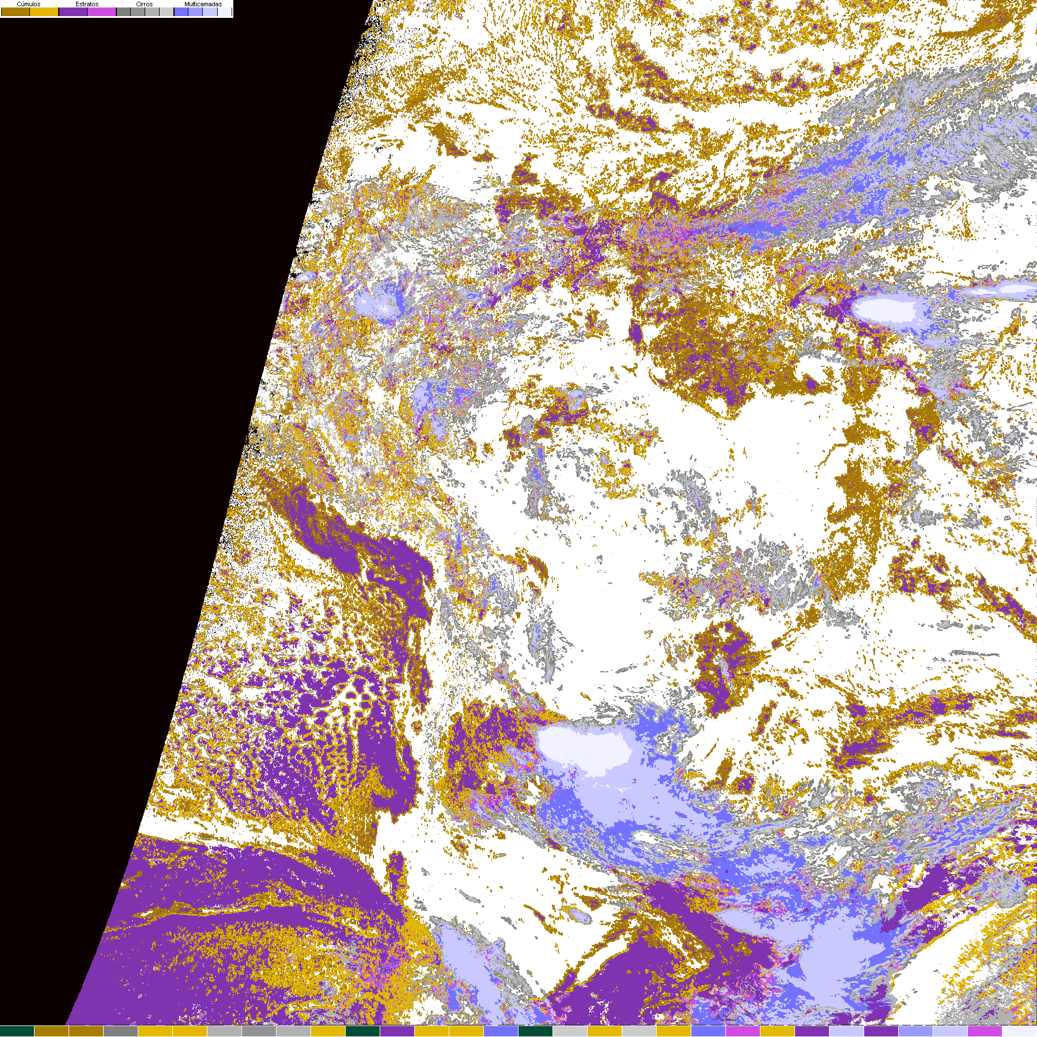The height and width of the screenshot is (1037, 1037).
Task: Select the yellow Cúmulos legend swatch
Action: 44,12
